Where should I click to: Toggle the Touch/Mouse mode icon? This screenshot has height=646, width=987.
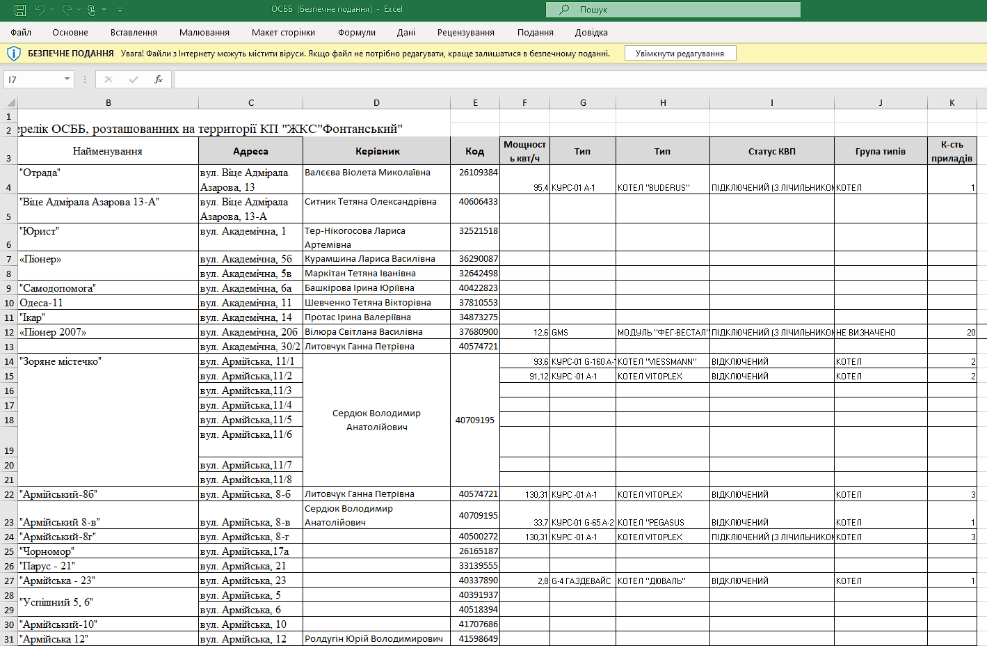[91, 10]
